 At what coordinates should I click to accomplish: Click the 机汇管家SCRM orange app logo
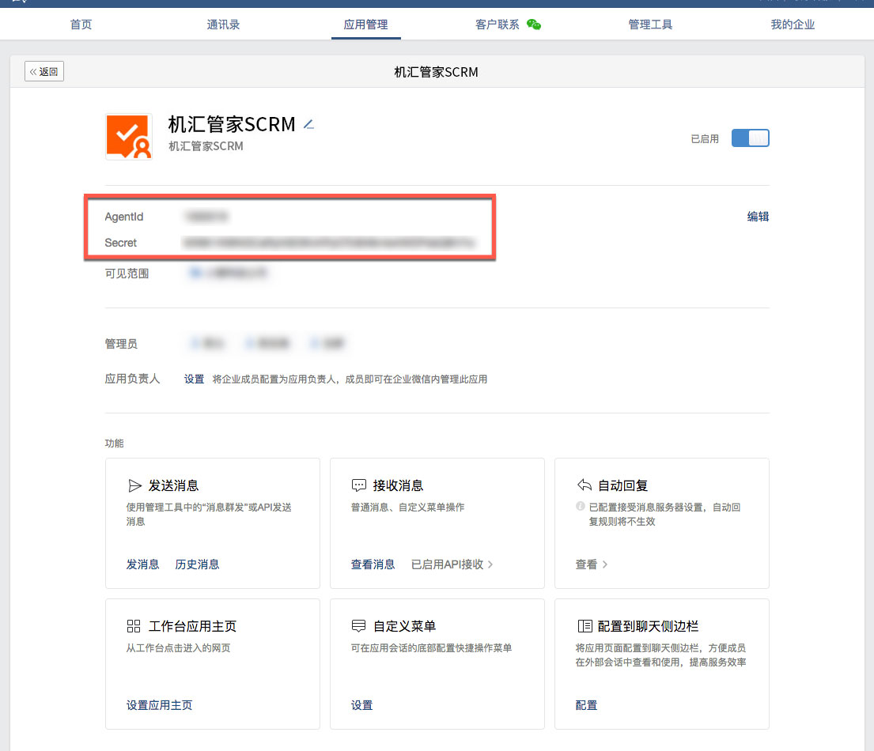[x=129, y=137]
